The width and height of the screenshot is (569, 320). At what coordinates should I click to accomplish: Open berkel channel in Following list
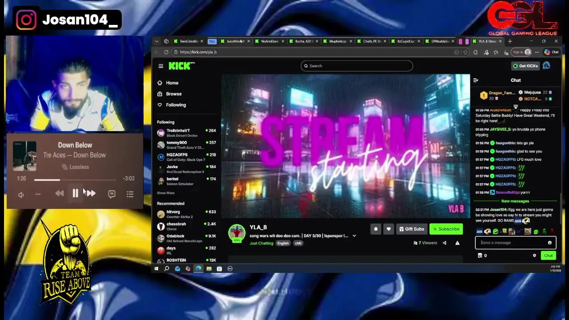tap(186, 181)
